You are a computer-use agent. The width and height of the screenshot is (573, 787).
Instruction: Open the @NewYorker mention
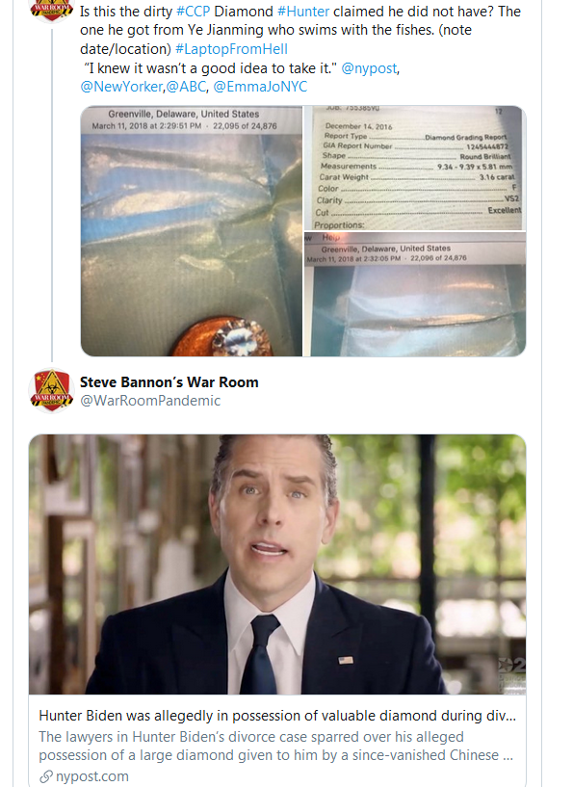pos(121,87)
